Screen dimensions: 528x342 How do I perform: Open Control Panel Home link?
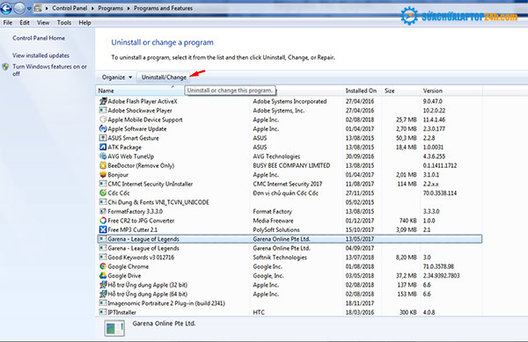coord(39,38)
